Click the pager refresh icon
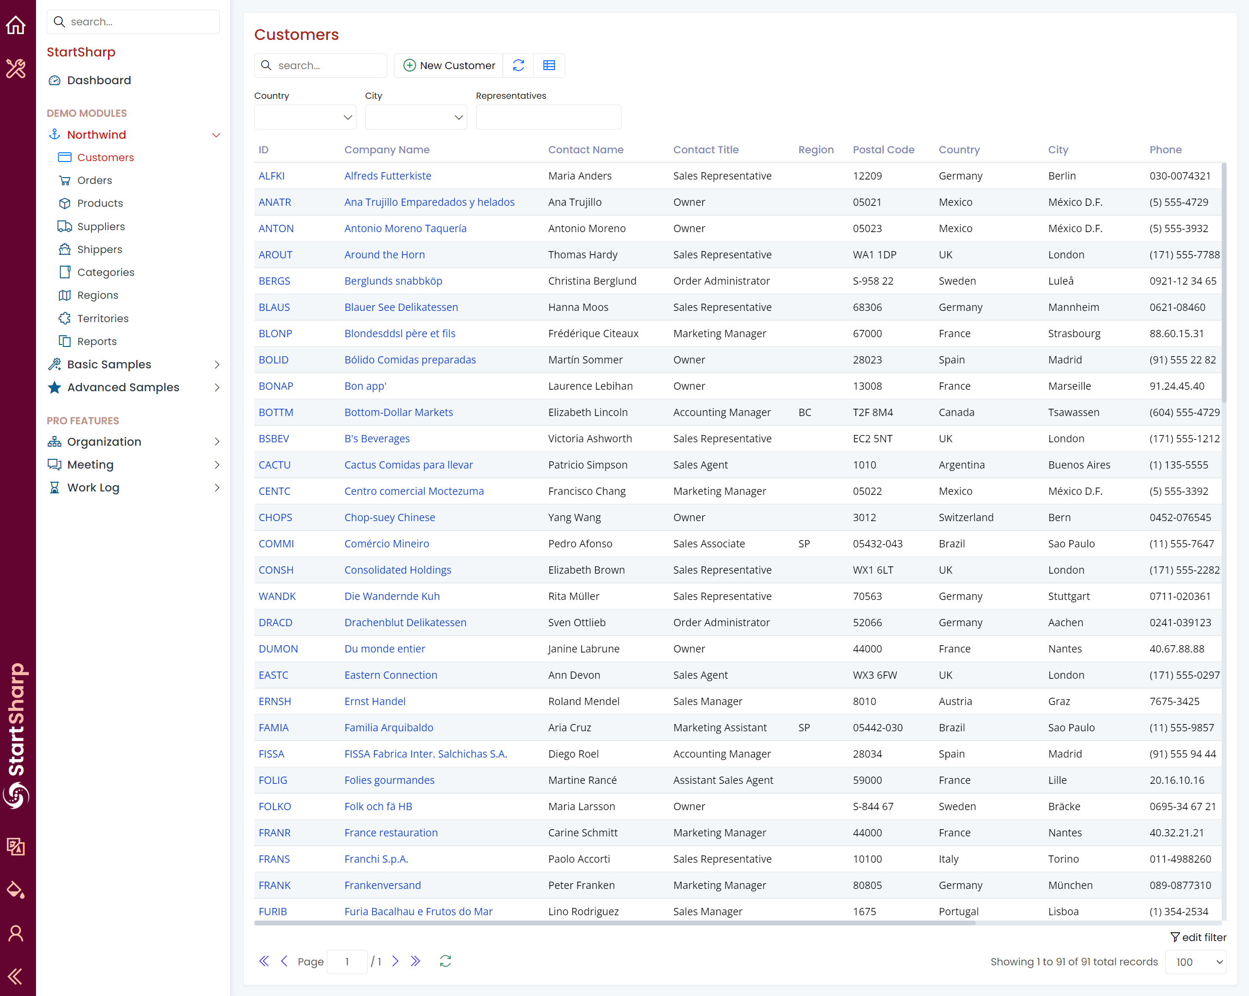This screenshot has height=996, width=1249. 445,961
